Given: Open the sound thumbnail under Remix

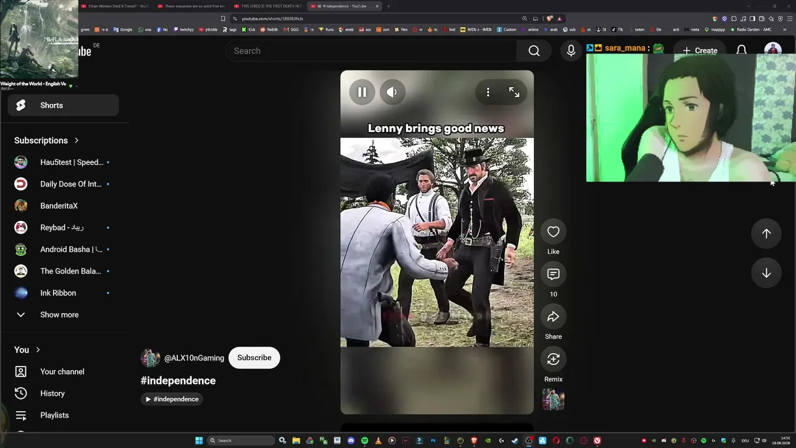Looking at the screenshot, I should [553, 399].
